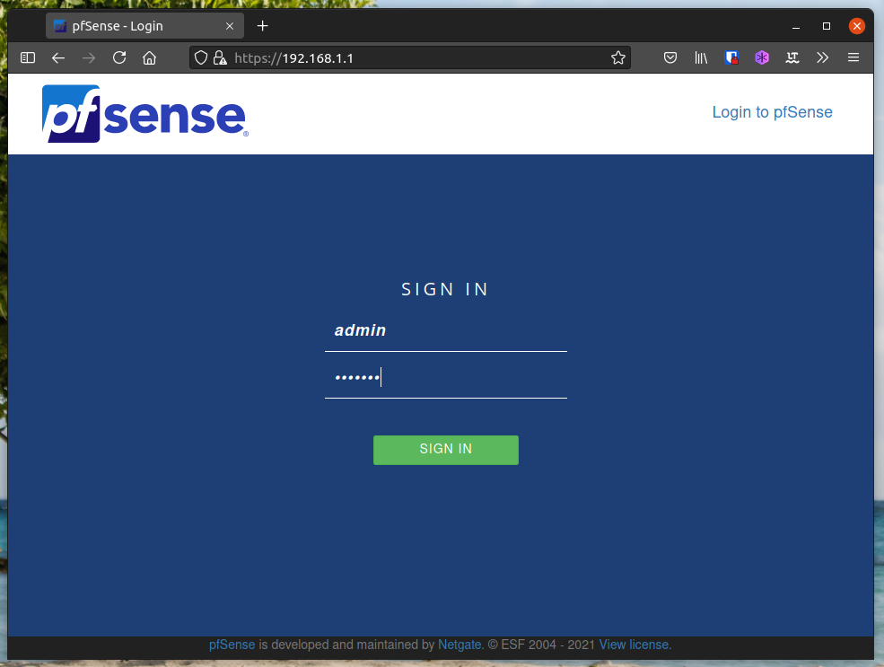The height and width of the screenshot is (667, 884).
Task: Click the admin username field
Action: (445, 331)
